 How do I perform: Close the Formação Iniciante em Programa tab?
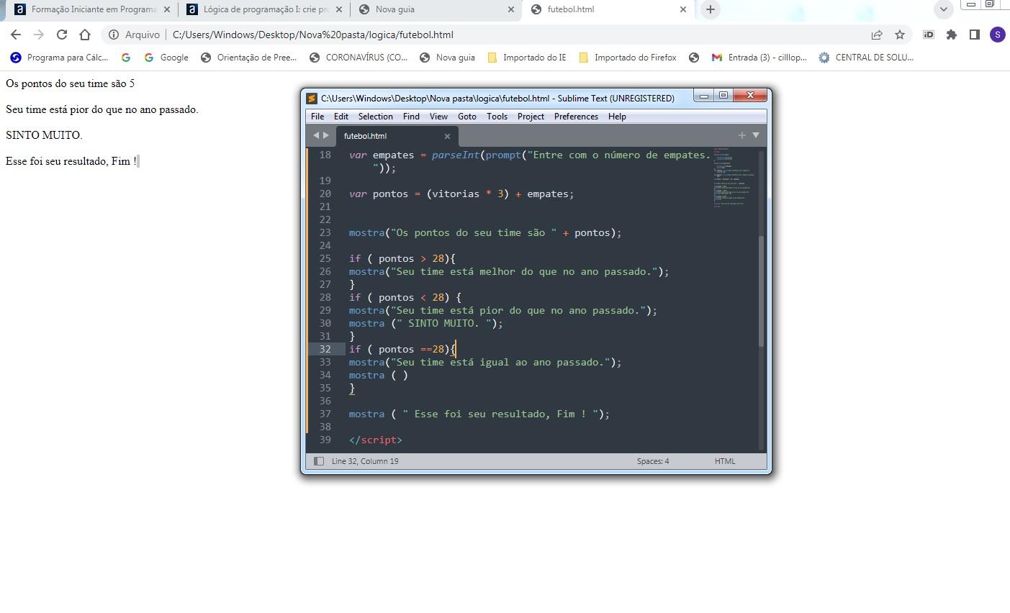click(167, 9)
